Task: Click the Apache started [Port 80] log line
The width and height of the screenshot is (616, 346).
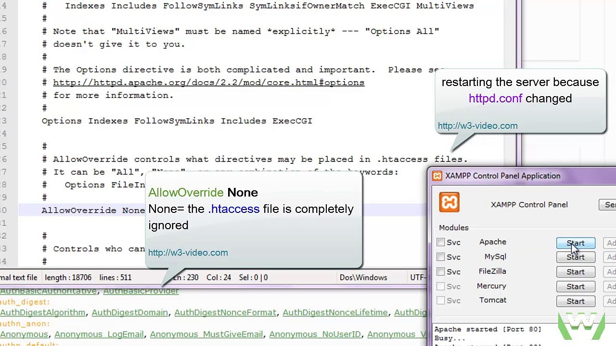Action: (x=488, y=329)
